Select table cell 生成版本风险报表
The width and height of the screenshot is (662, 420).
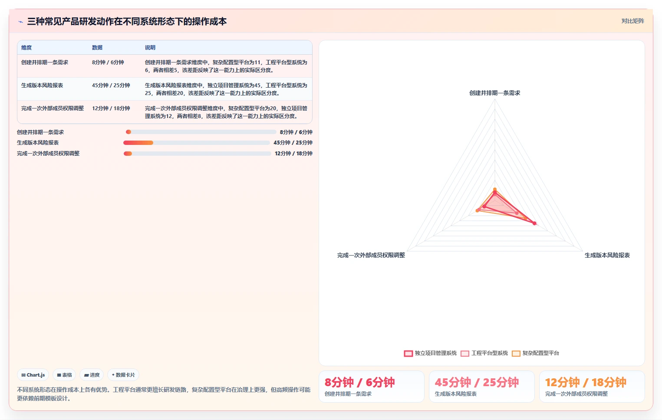(x=42, y=85)
